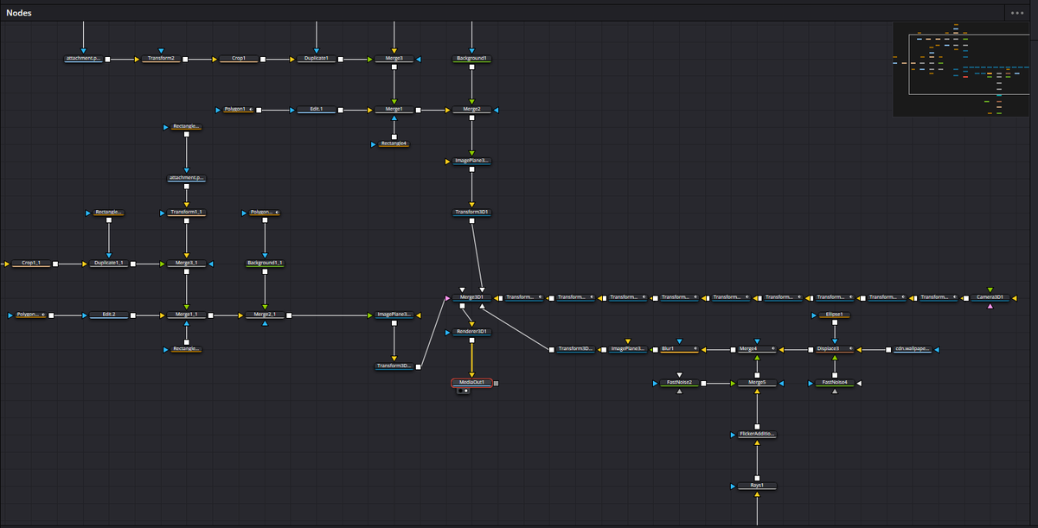Click the Merge3 node
The height and width of the screenshot is (528, 1038).
tap(394, 59)
